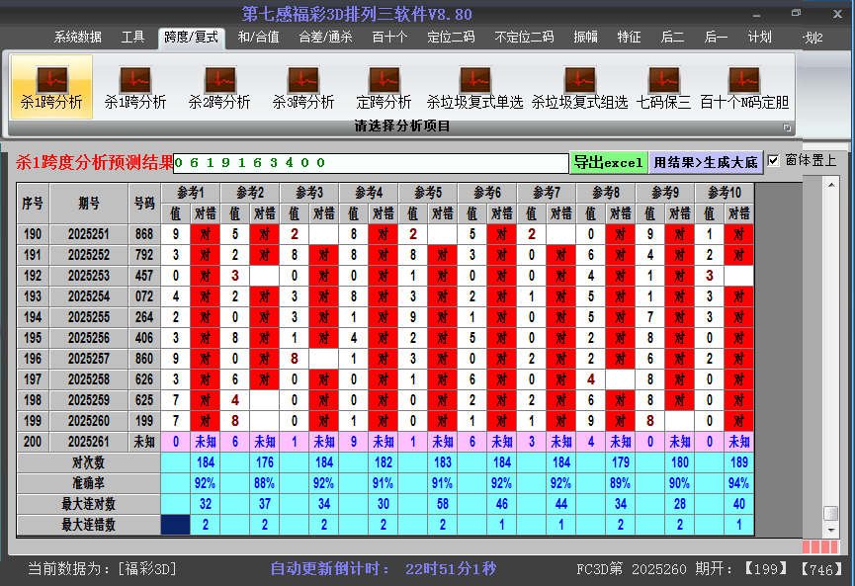855x586 pixels.
Task: Click the prediction result field 0619163400
Action: (371, 163)
